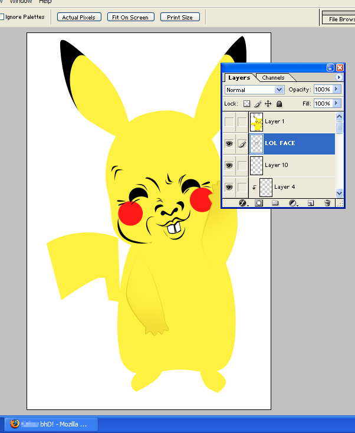Click Actual Pixels button
The image size is (355, 433).
pos(79,17)
